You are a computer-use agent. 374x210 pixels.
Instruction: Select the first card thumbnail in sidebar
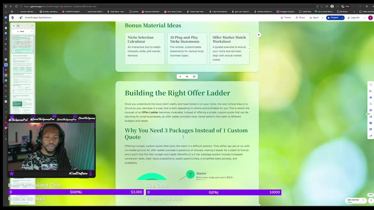22,44
